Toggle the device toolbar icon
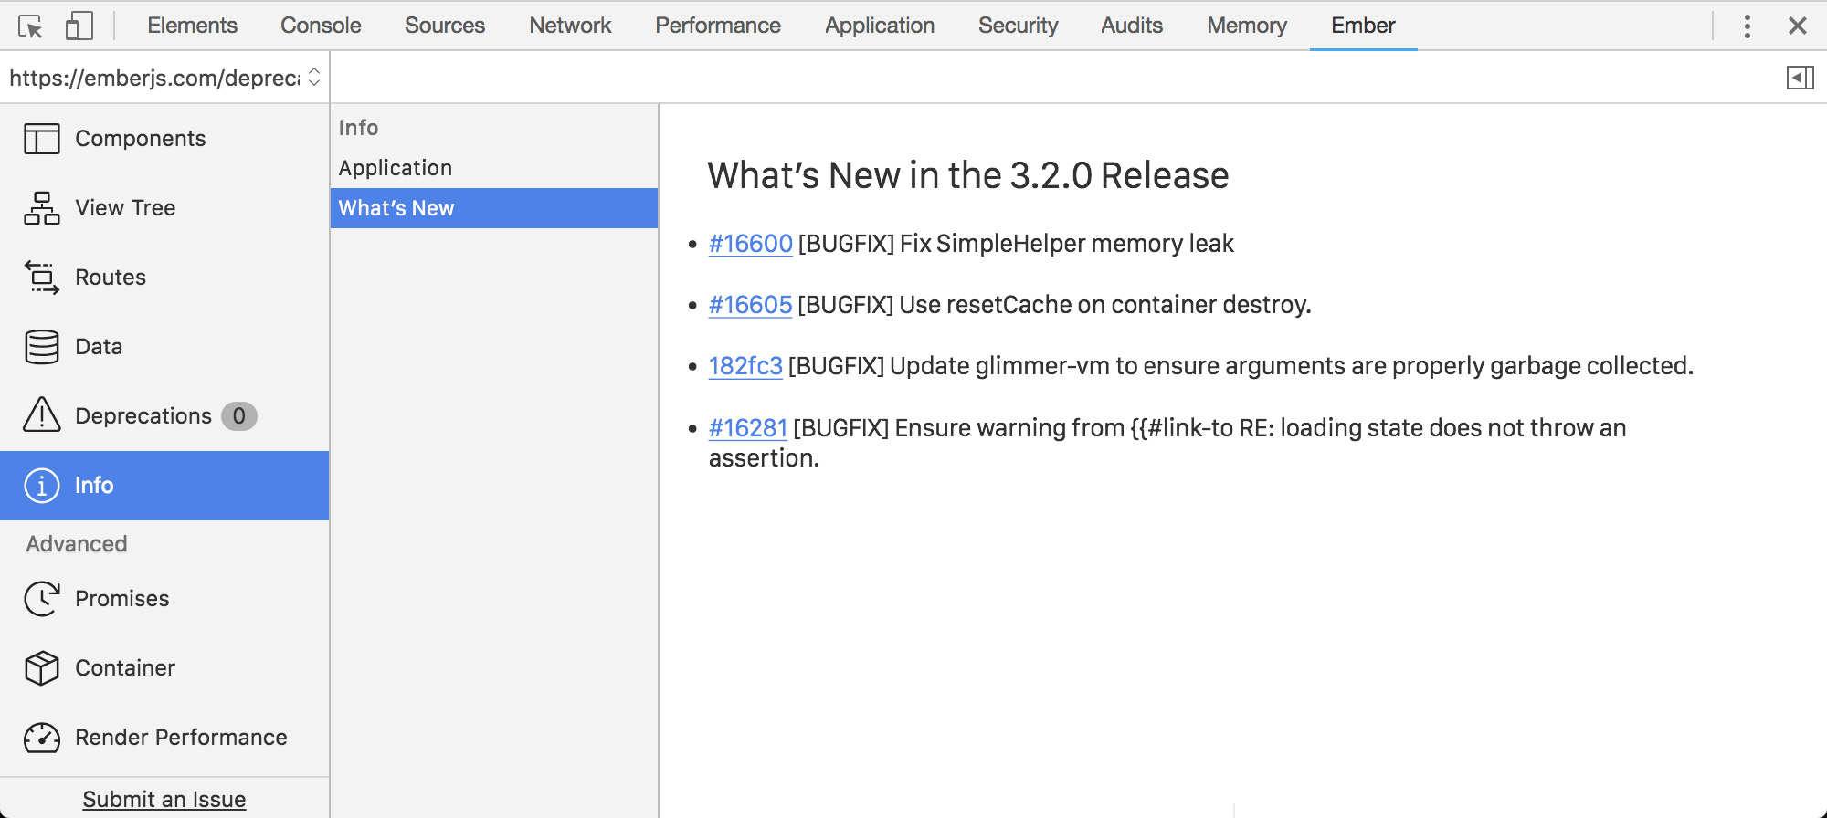This screenshot has width=1827, height=818. pos(79,26)
